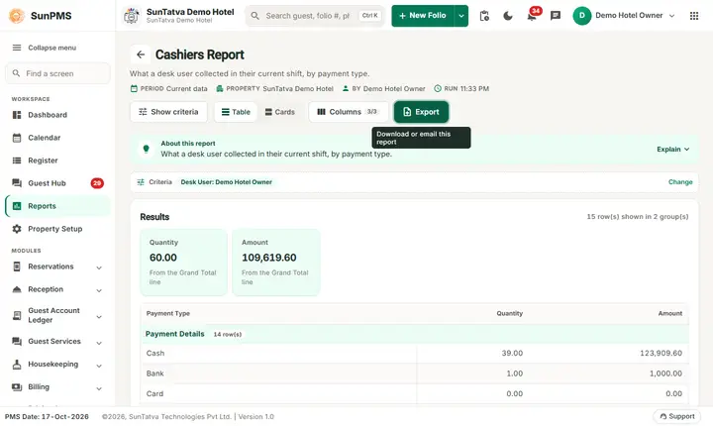Focus the Find a screen field
713x426 pixels.
[57, 73]
